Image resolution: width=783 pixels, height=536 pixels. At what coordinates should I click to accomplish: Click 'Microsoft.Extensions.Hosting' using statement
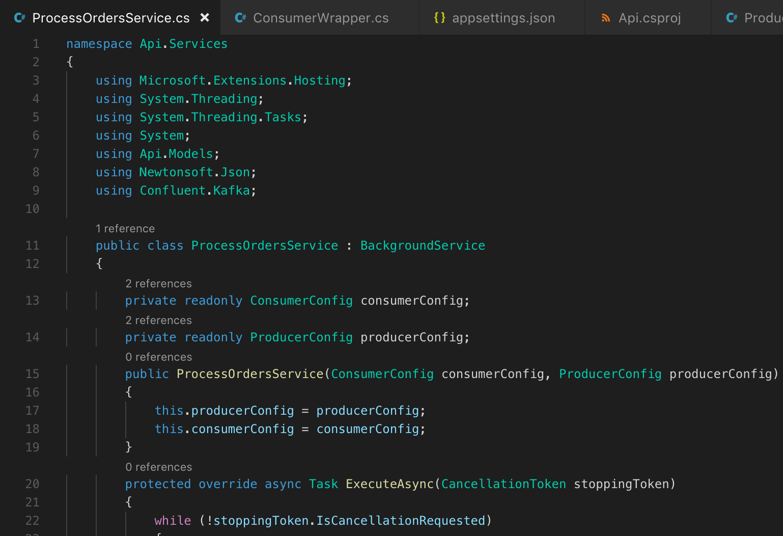click(x=242, y=81)
